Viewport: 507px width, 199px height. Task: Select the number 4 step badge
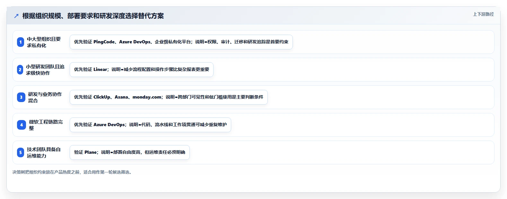coord(22,125)
